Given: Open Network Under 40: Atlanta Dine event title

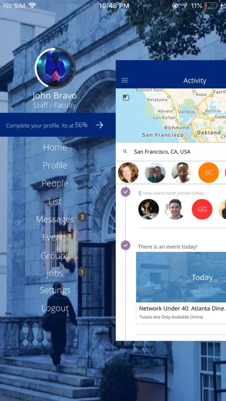Looking at the screenshot, I should pyautogui.click(x=182, y=308).
